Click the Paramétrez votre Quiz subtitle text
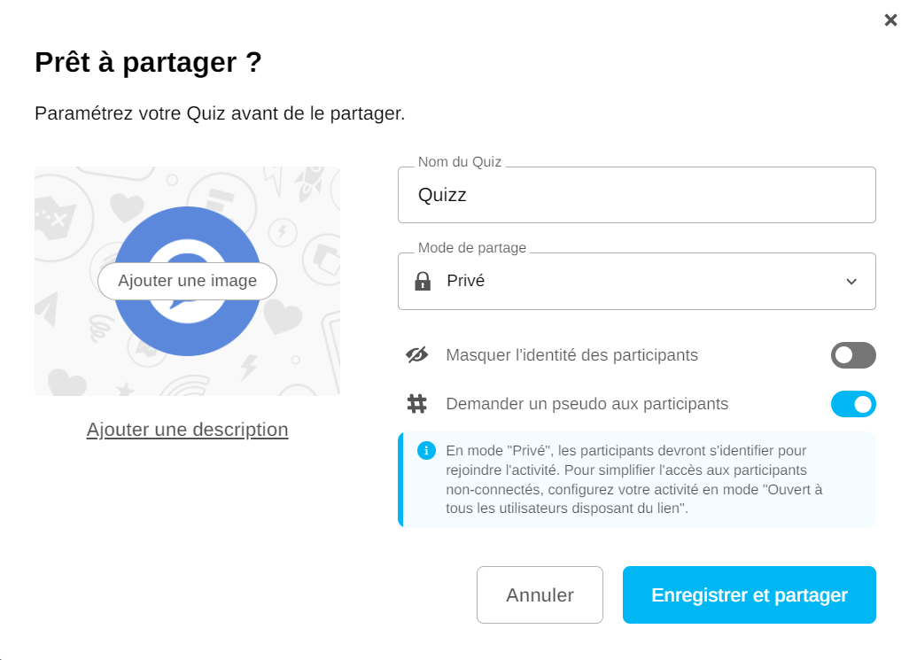Image resolution: width=909 pixels, height=660 pixels. coord(219,113)
